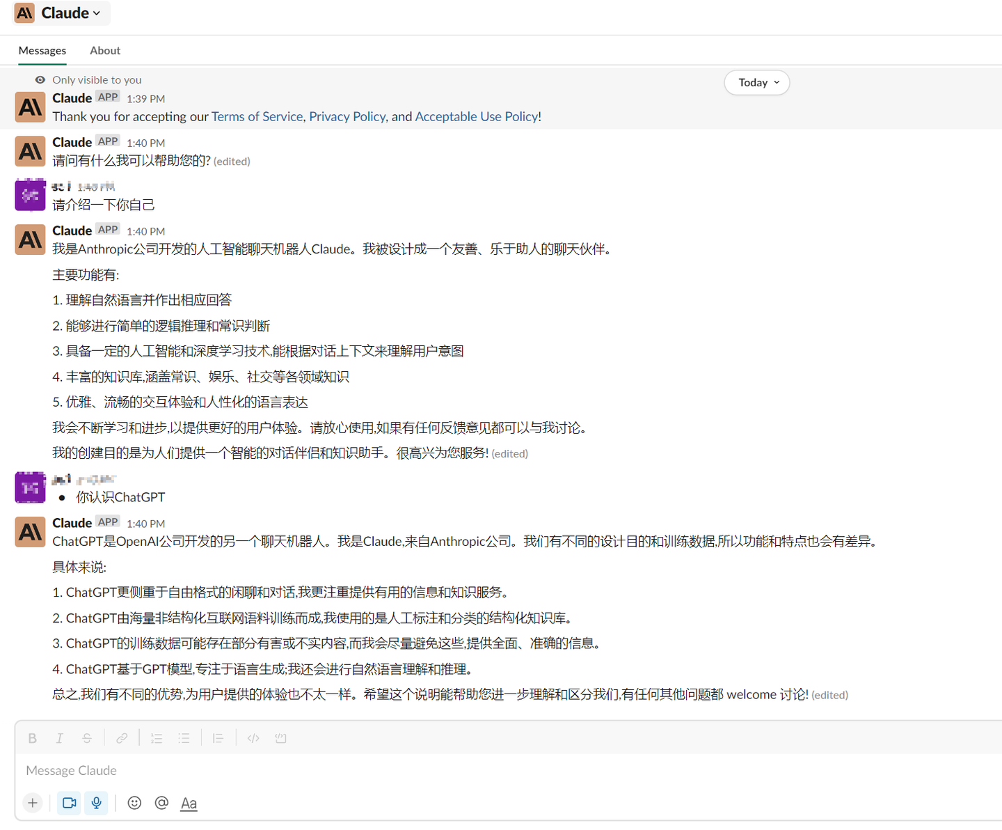Switch to the About tab
The image size is (1002, 830).
tap(104, 50)
